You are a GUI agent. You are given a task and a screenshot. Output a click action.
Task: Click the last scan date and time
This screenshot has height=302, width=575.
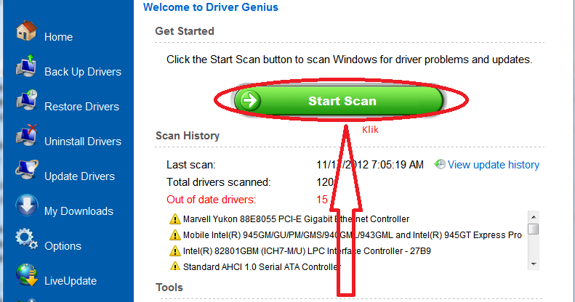pos(370,165)
